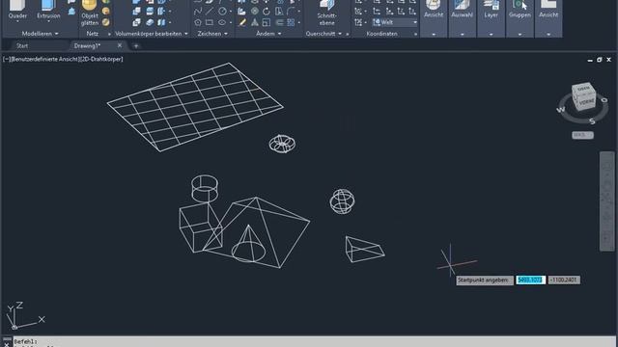The image size is (618, 347).
Task: Click the Polyline tool in Zeichnen
Action: click(198, 12)
